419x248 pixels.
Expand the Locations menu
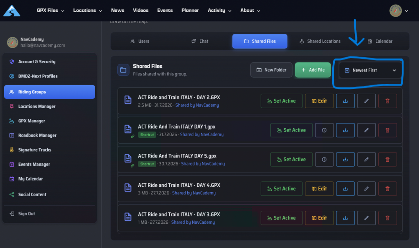coord(88,10)
